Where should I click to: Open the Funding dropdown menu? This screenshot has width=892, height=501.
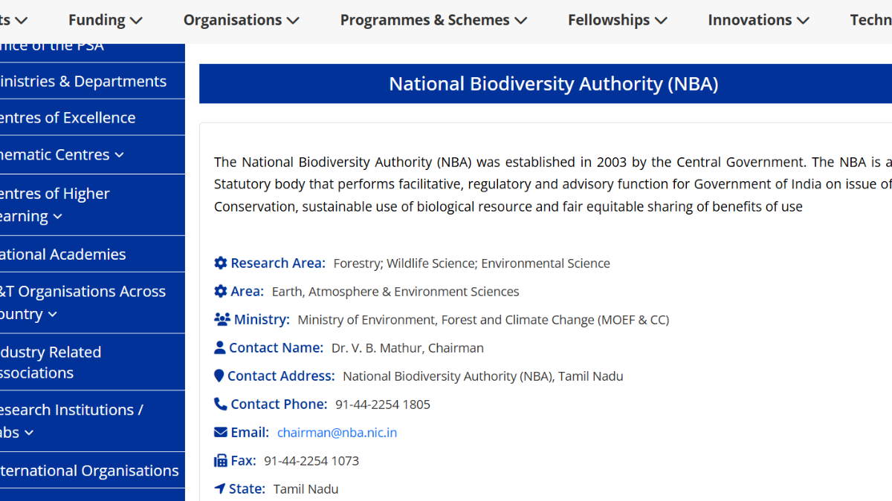pos(105,21)
